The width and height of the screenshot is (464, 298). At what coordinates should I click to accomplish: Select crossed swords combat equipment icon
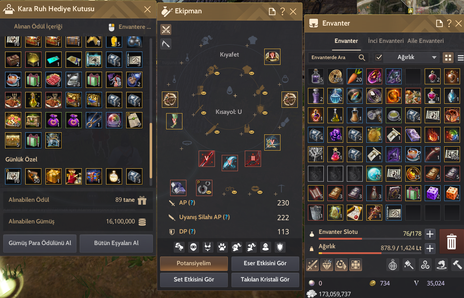[x=166, y=29]
